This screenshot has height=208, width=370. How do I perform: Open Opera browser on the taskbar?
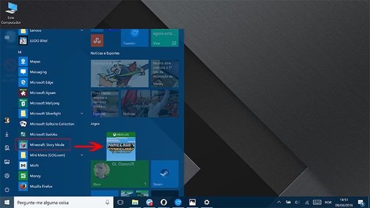click(x=164, y=202)
